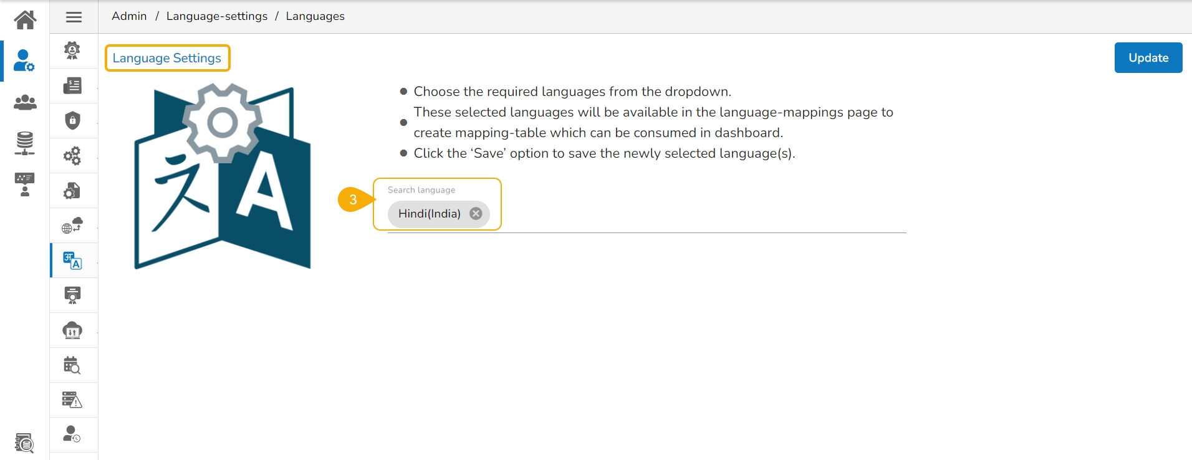Open the globe cloud sync icon
This screenshot has height=460, width=1192.
point(73,225)
